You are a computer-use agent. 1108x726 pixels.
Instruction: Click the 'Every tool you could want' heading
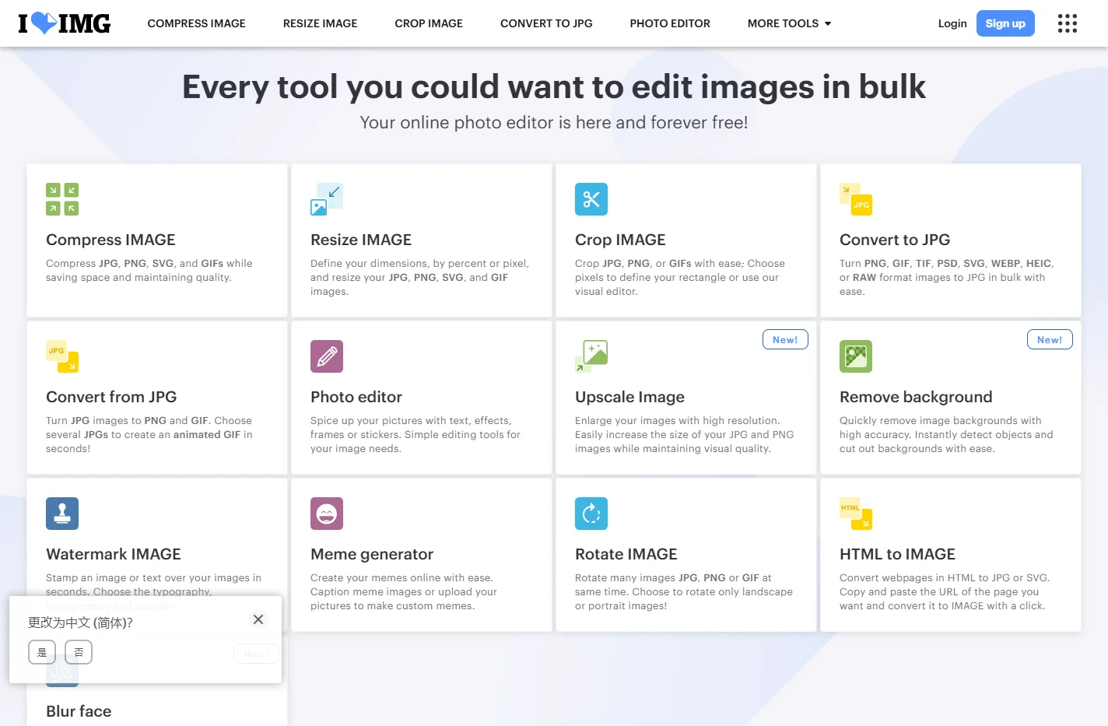coord(554,86)
